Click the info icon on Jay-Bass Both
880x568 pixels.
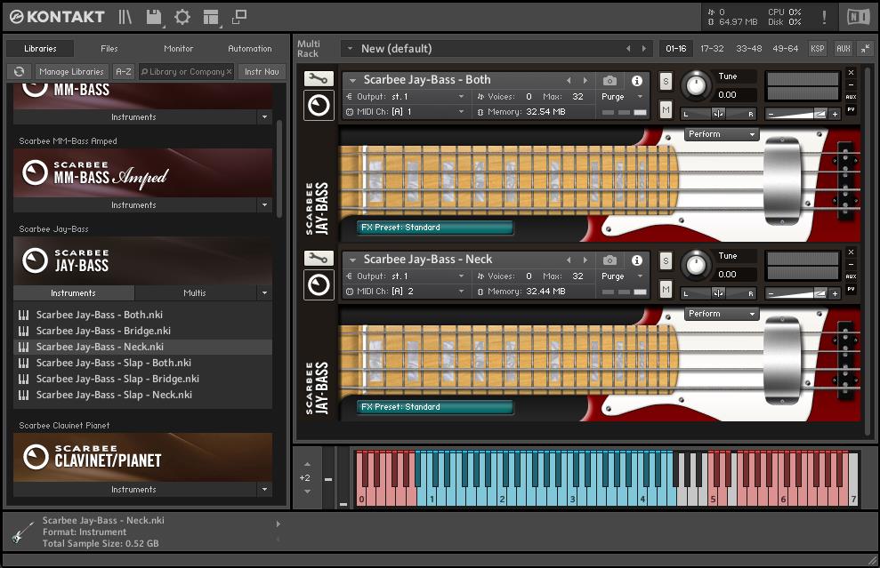[x=637, y=81]
